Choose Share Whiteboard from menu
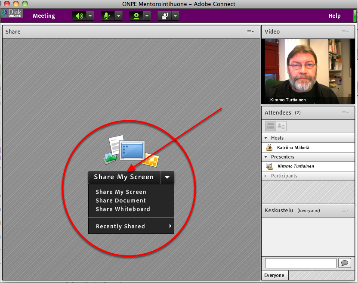The height and width of the screenshot is (283, 358). pyautogui.click(x=123, y=209)
